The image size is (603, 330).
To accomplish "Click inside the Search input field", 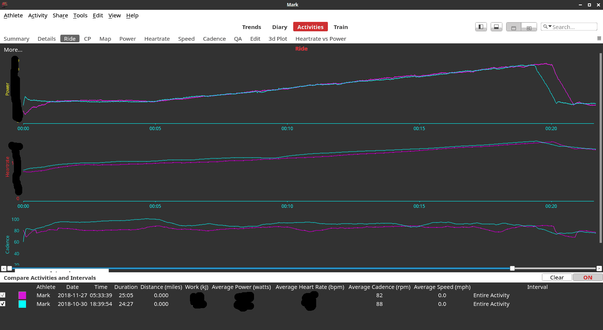I will (x=574, y=27).
